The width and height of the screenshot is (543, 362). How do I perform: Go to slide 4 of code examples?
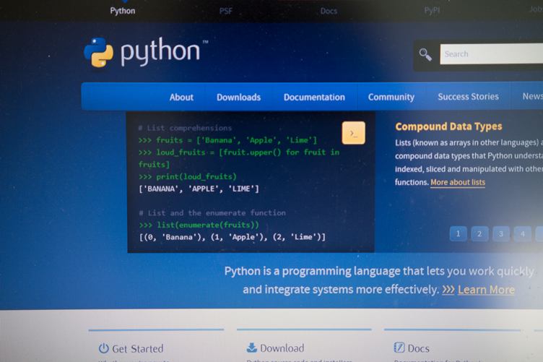click(523, 234)
